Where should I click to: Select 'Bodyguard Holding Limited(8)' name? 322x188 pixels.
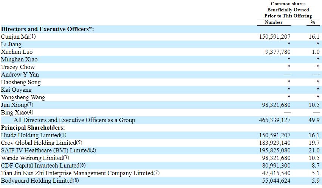(40, 181)
